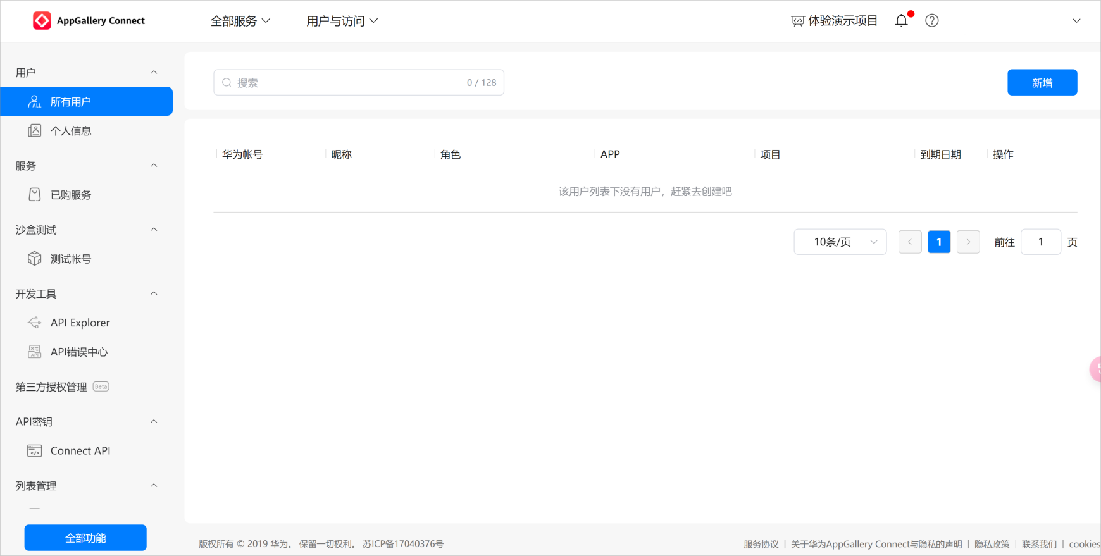Open the help question mark icon
This screenshot has height=556, width=1101.
click(932, 21)
